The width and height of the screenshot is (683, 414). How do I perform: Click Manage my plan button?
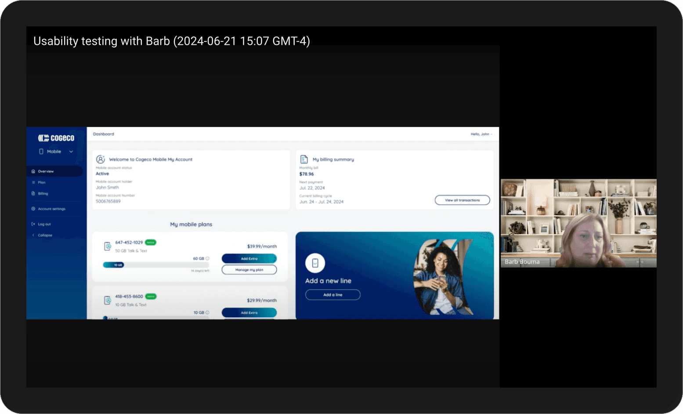point(249,270)
